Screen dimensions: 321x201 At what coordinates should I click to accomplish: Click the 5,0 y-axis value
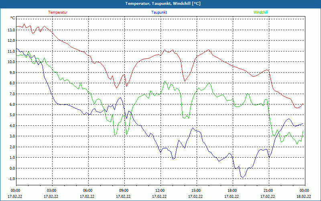[12, 115]
